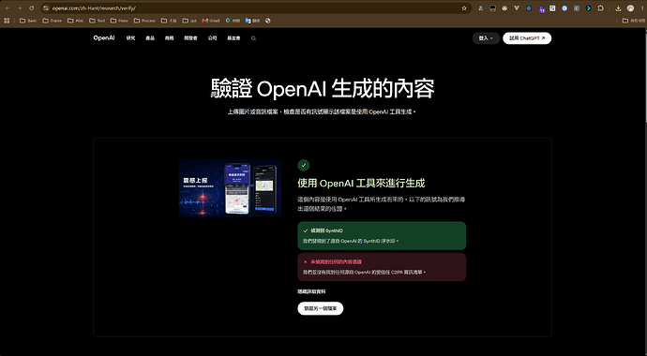This screenshot has width=647, height=356.
Task: Click the purple extension icon with badge
Action: click(x=541, y=8)
